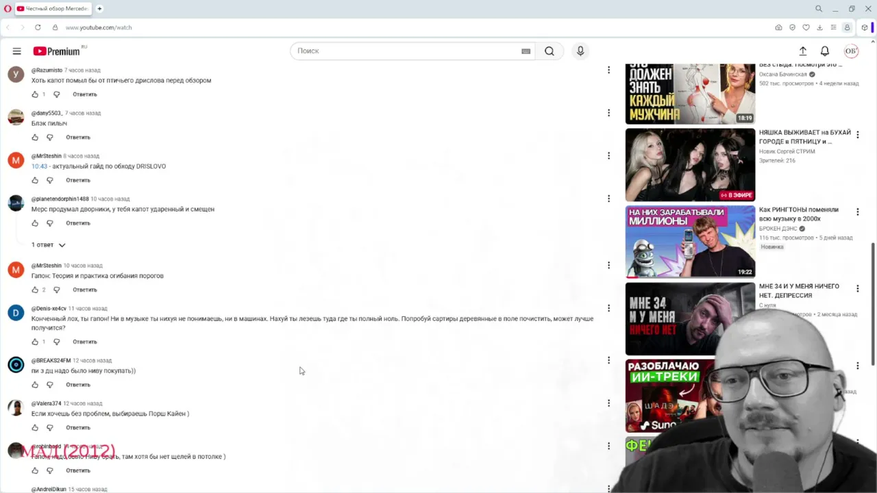Image resolution: width=877 pixels, height=493 pixels.
Task: Open the extensions cube icon
Action: point(865,27)
